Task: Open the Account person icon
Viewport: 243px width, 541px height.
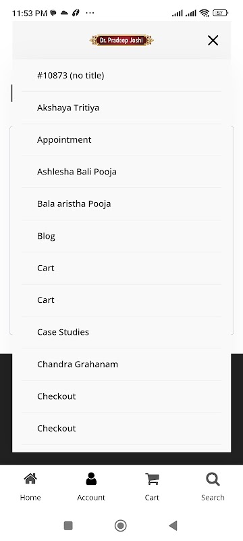Action: (x=91, y=479)
